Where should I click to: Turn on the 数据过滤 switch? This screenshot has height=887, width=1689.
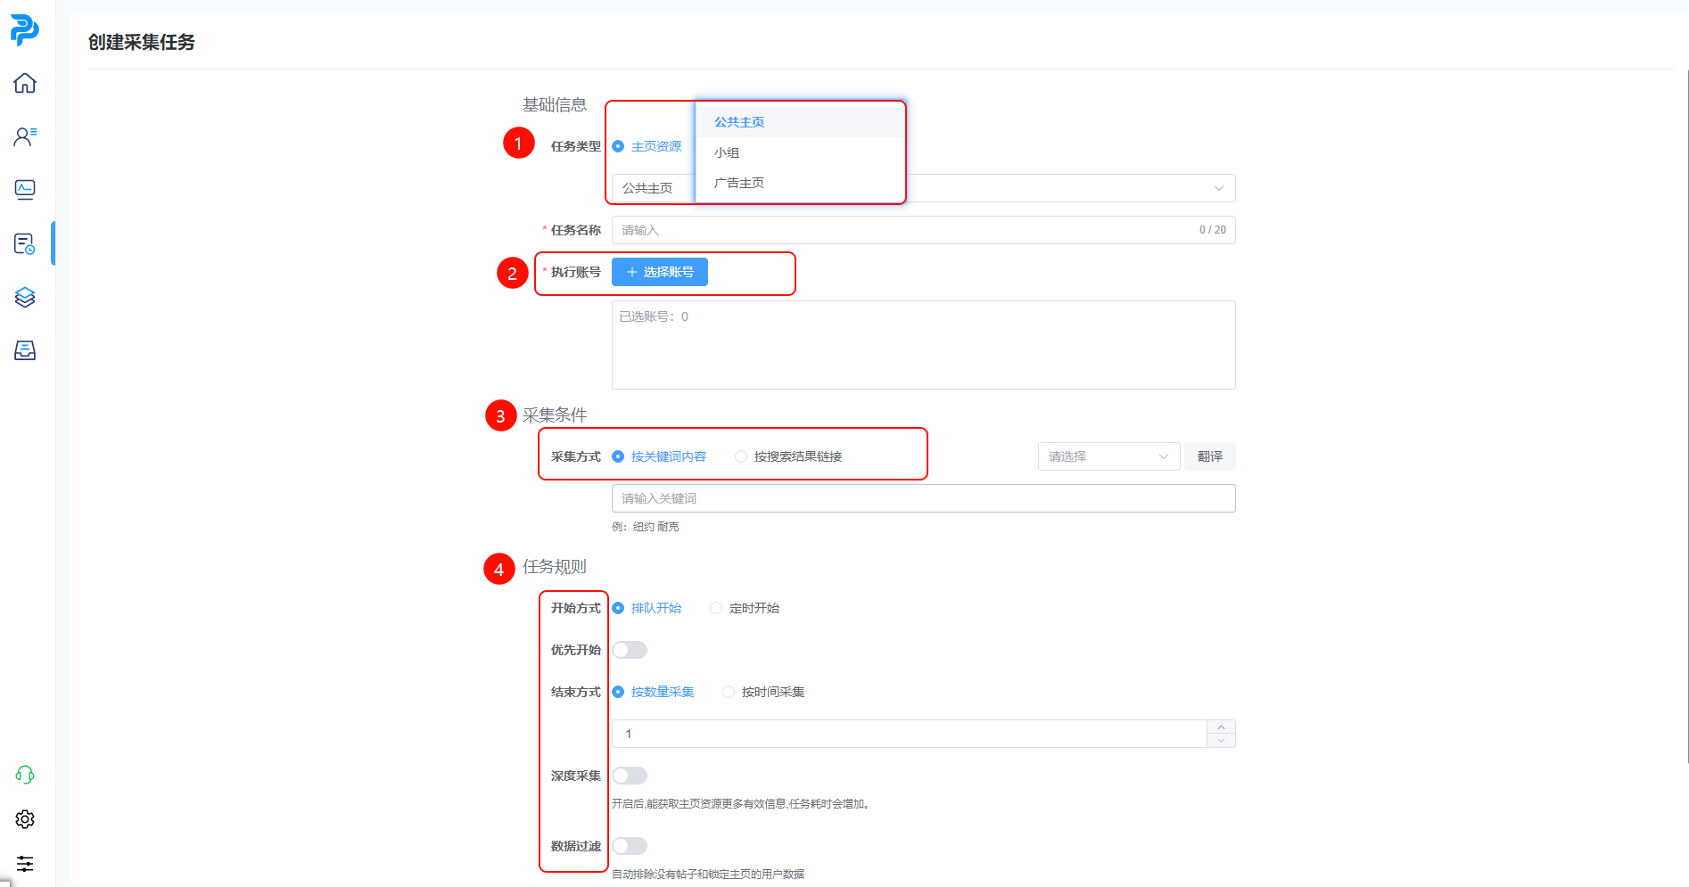[x=630, y=846]
